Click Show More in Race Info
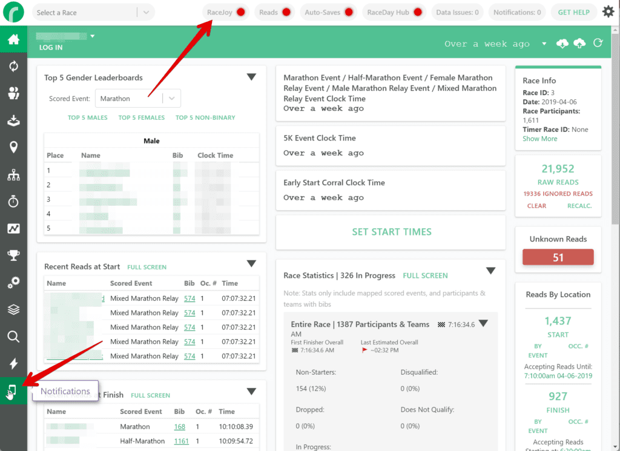The image size is (620, 451). point(539,139)
